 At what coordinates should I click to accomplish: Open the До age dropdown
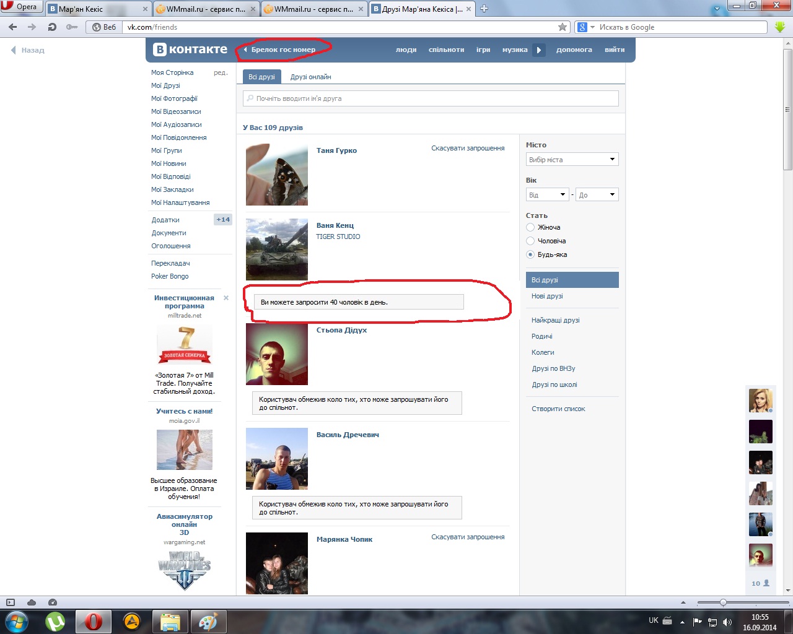(597, 195)
